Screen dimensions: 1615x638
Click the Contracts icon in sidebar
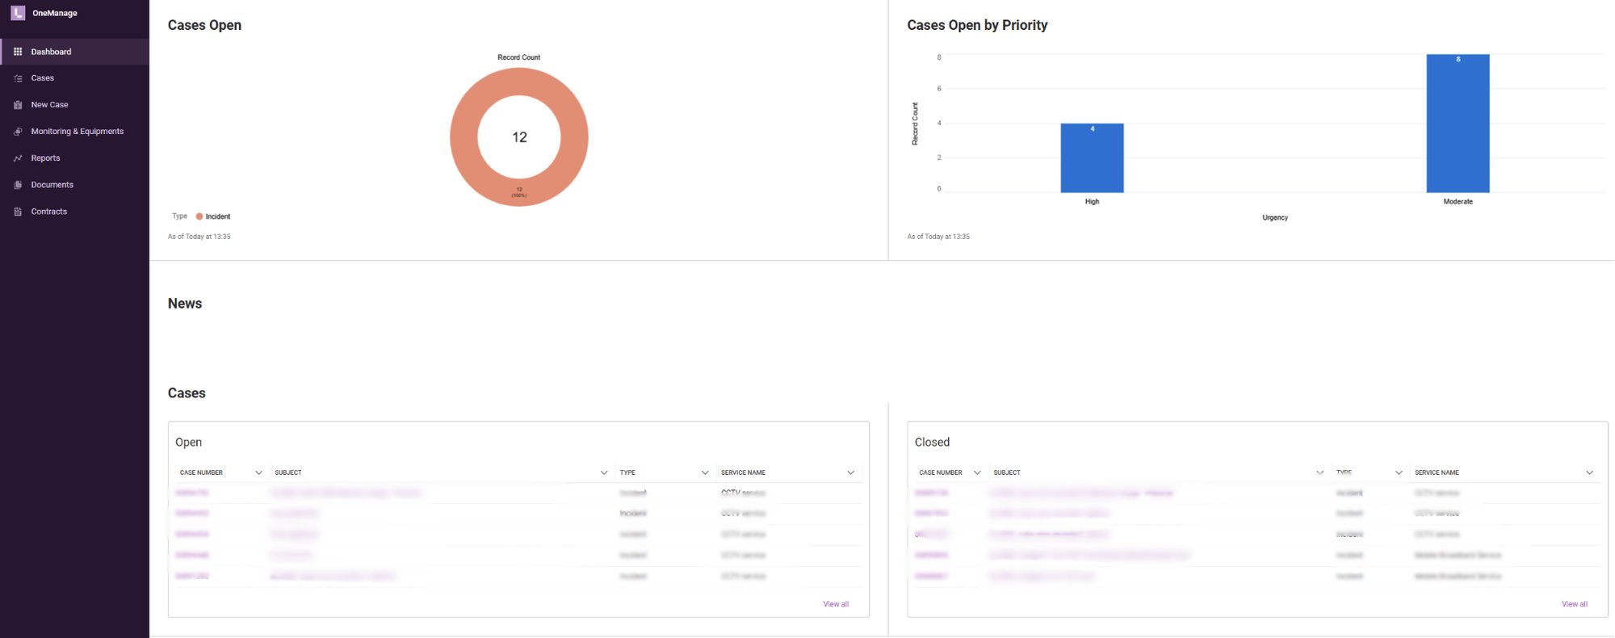[18, 212]
